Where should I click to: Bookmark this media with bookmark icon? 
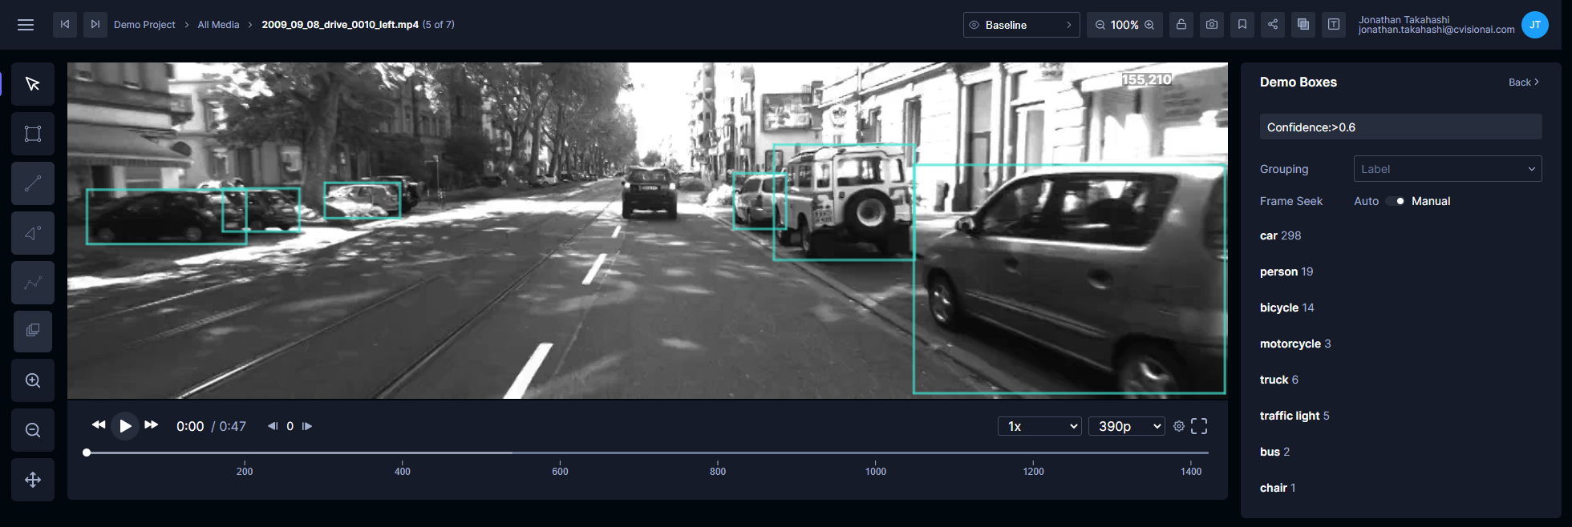click(x=1242, y=25)
